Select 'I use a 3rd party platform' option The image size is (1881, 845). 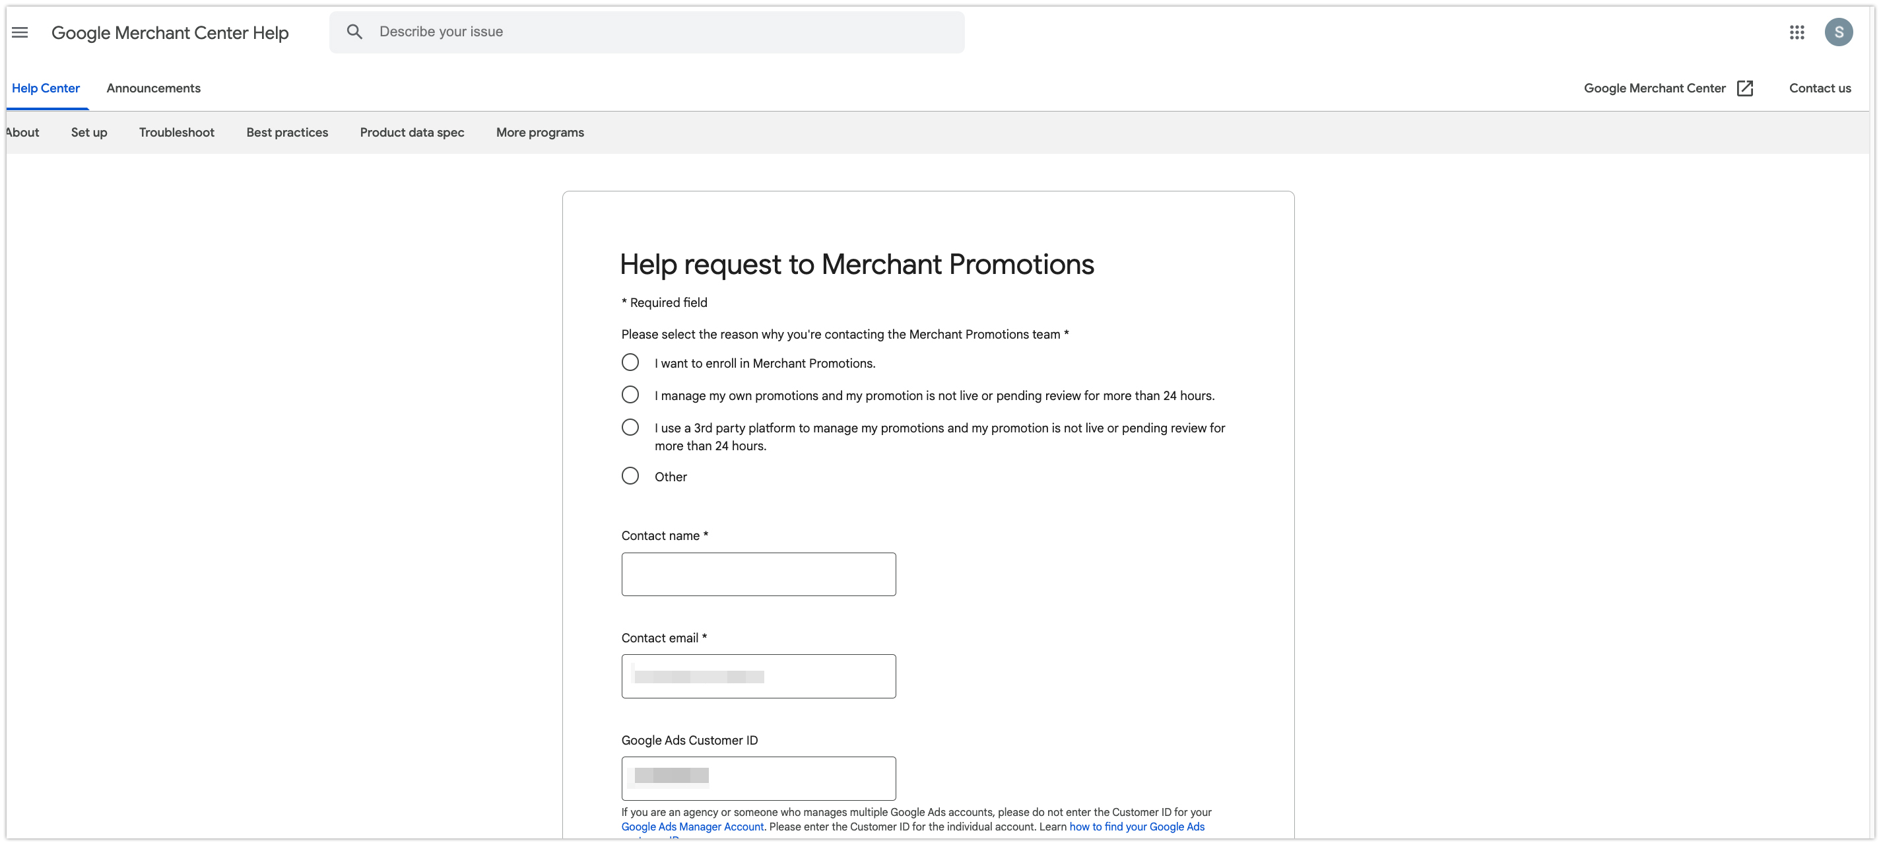[x=630, y=427]
